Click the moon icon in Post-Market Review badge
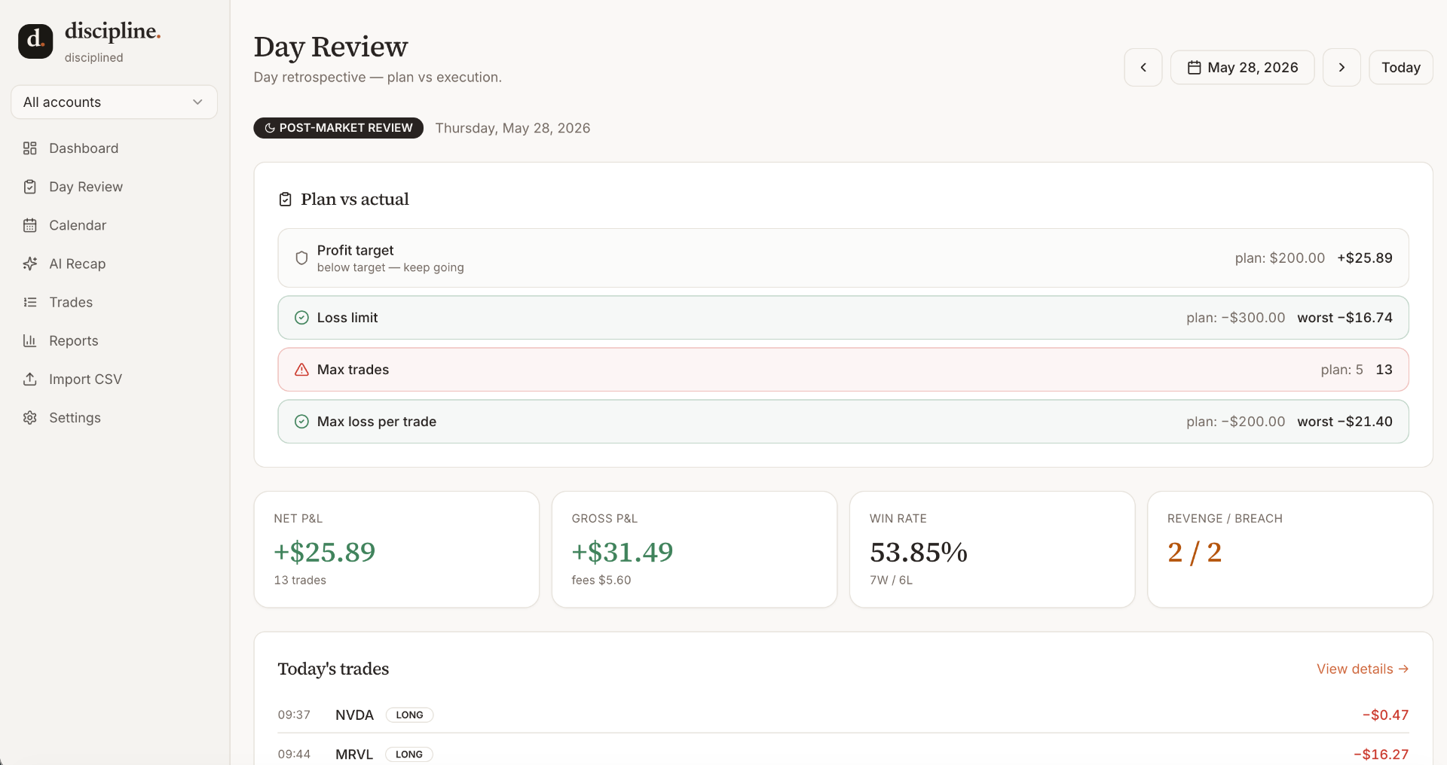 click(x=270, y=128)
